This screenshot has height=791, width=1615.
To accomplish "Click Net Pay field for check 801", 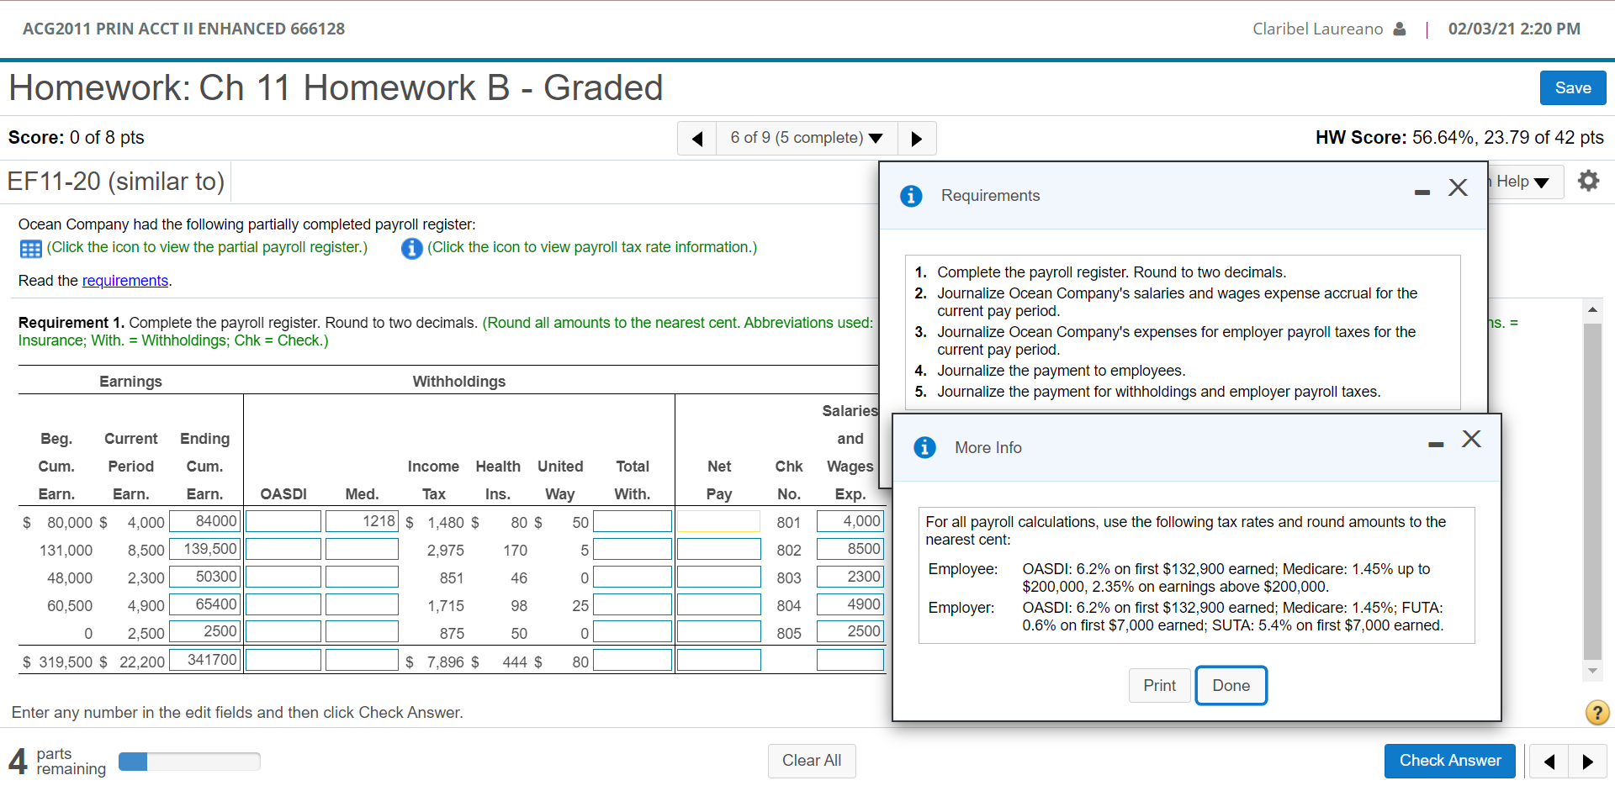I will coord(718,522).
